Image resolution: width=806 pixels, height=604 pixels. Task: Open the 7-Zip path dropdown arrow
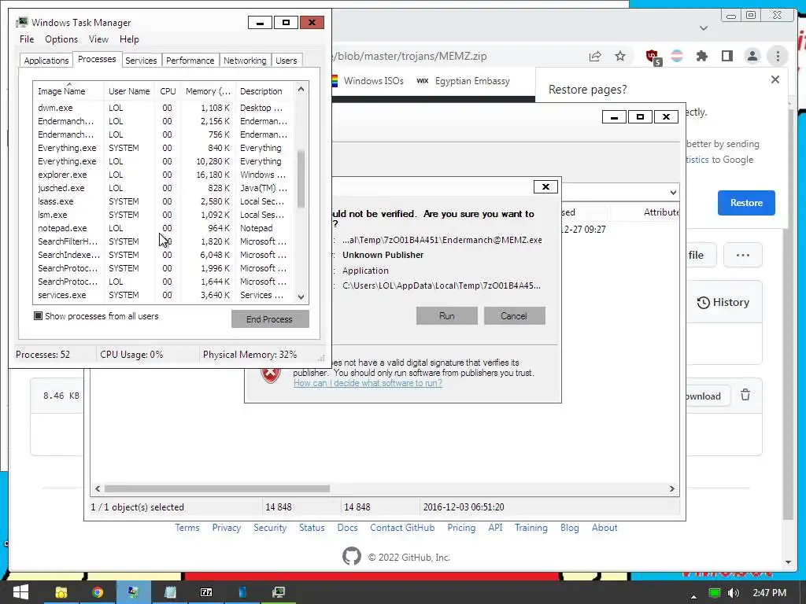coord(673,193)
